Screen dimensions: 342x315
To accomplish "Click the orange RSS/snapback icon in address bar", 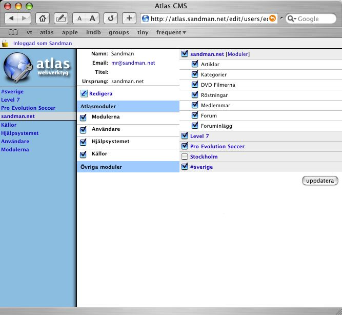I will (x=272, y=18).
